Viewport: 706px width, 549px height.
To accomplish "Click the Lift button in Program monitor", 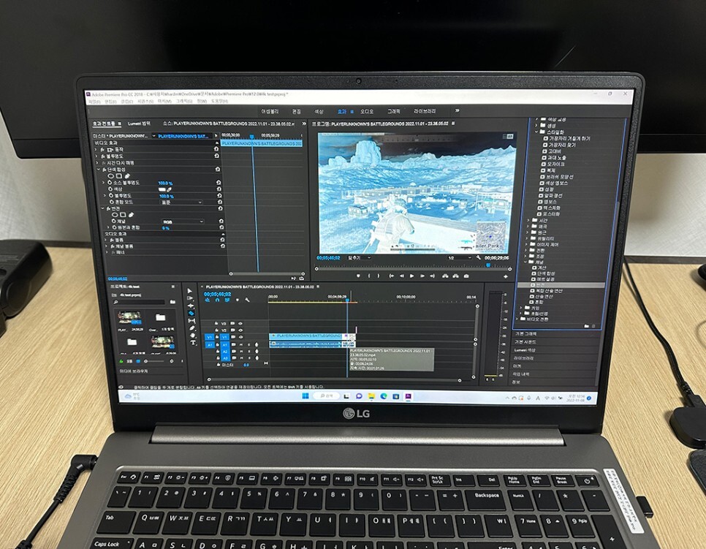I will (445, 276).
